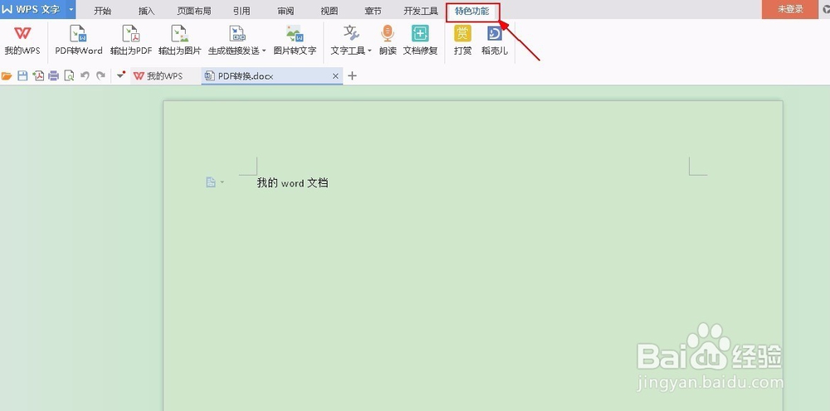Switch to the 审阅 ribbon tab
Image resolution: width=830 pixels, height=411 pixels.
(286, 11)
